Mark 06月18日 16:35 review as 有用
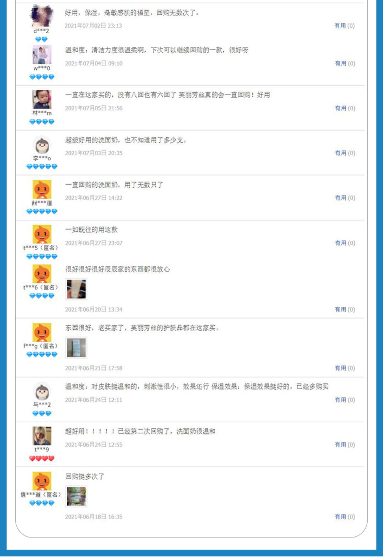Screen dimensions: 383x557 coord(345,517)
